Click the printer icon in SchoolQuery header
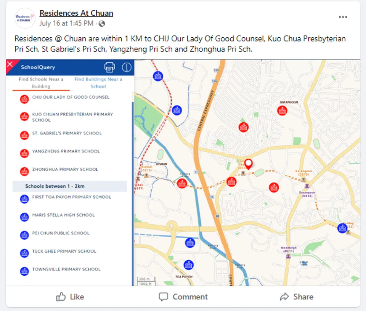 (109, 67)
